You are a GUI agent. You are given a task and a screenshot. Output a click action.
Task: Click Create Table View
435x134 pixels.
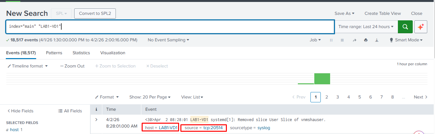coord(383,13)
